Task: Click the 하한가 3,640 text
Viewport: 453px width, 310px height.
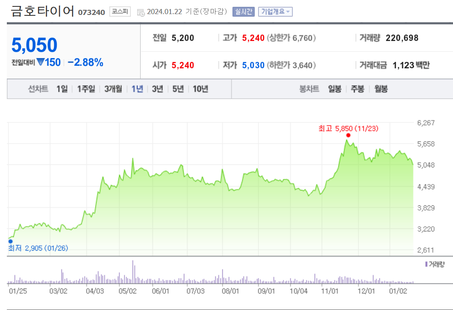Action: point(291,65)
